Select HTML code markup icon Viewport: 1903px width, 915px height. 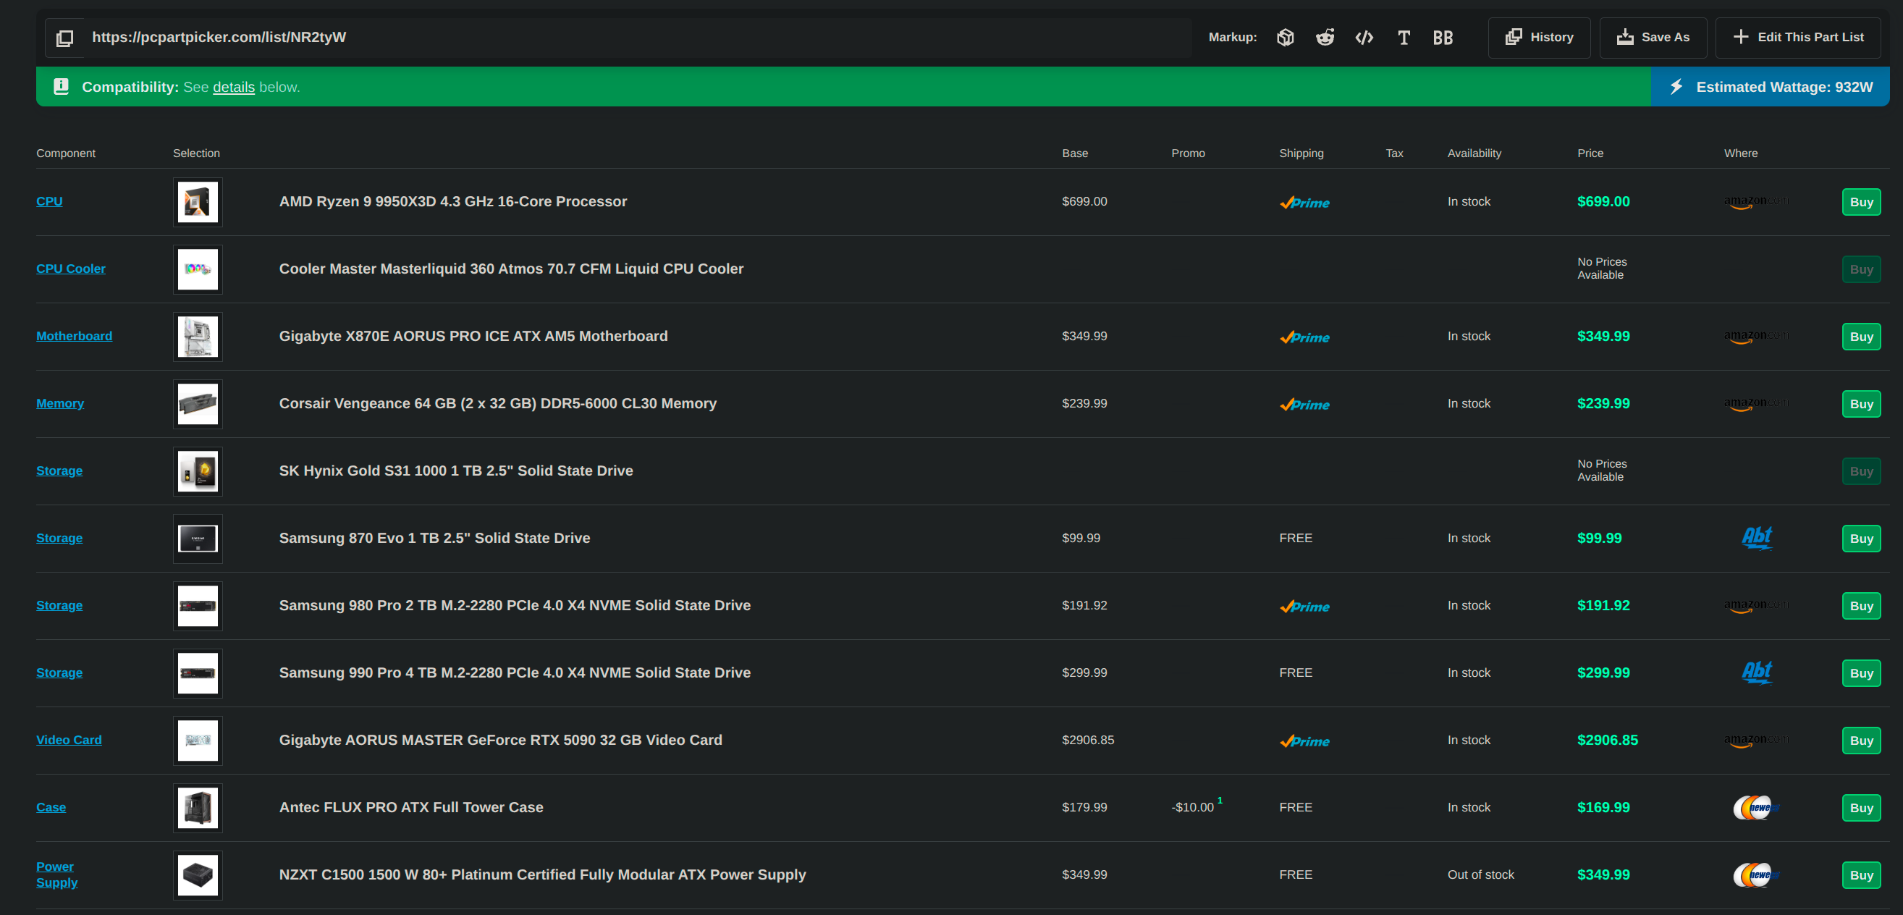(x=1364, y=38)
